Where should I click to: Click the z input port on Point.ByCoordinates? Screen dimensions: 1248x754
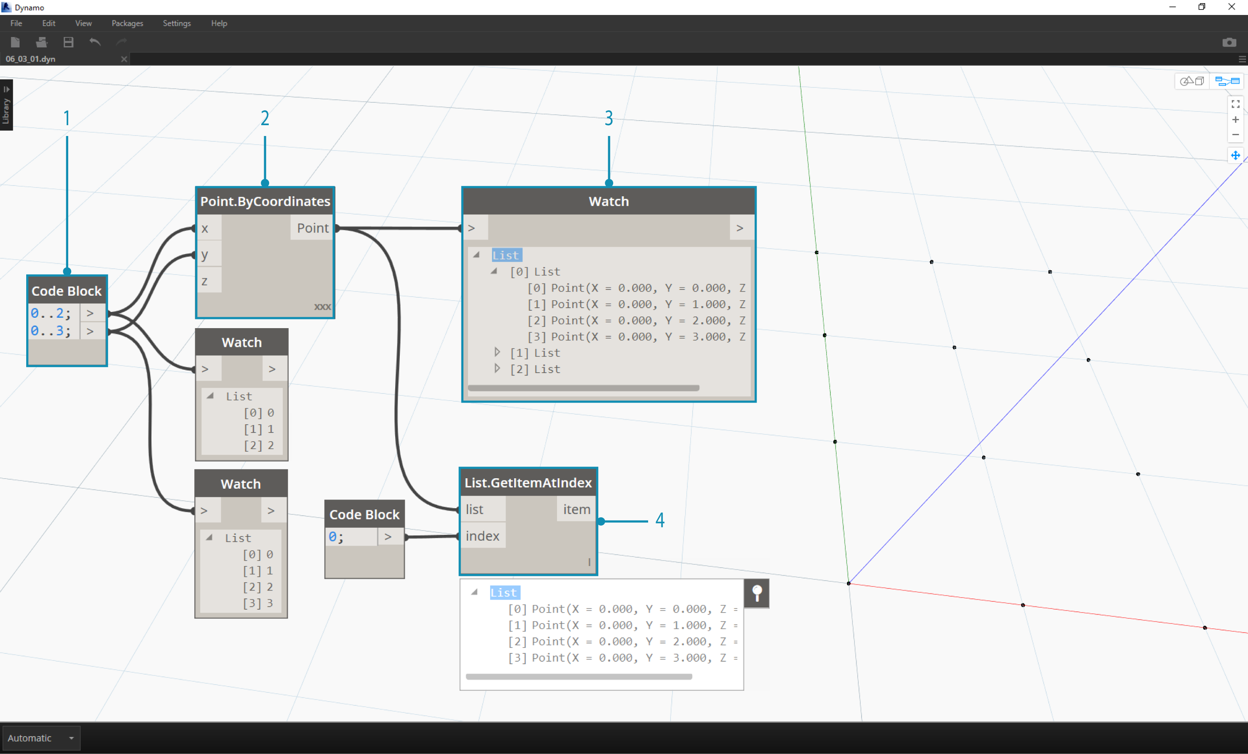[209, 281]
